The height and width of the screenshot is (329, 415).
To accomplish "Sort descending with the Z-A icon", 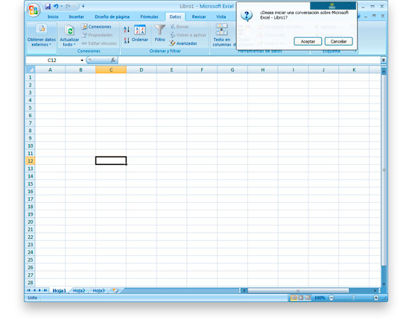I will pos(127,40).
